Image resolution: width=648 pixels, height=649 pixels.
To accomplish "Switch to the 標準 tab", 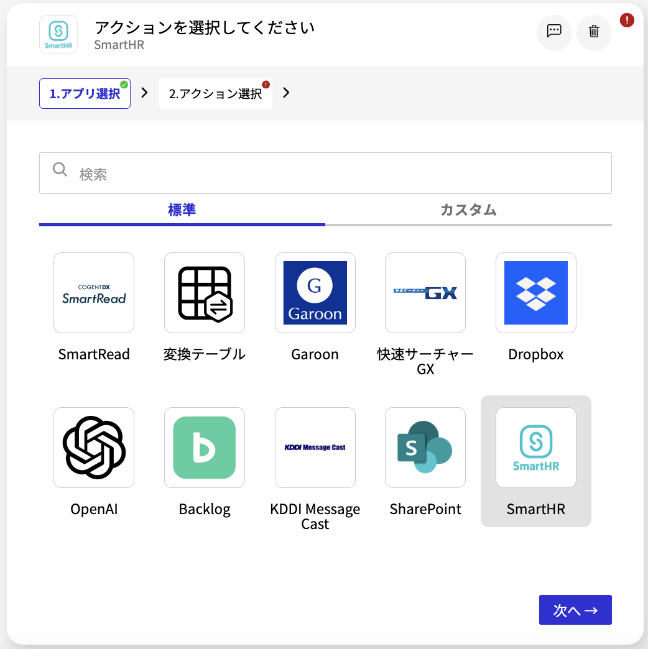I will pos(182,210).
